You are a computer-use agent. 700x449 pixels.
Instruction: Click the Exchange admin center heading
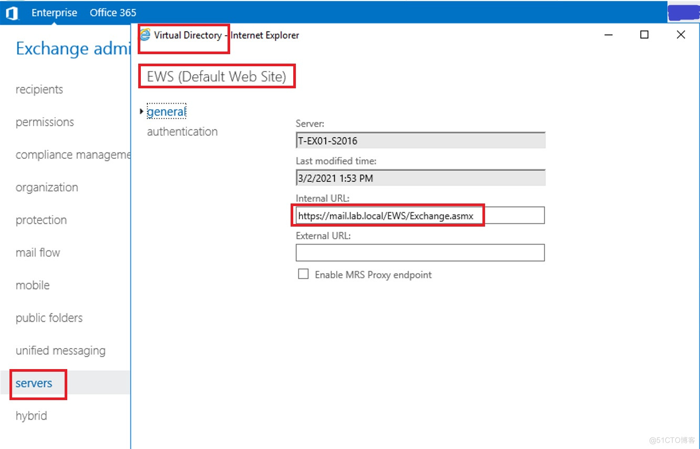pos(73,48)
